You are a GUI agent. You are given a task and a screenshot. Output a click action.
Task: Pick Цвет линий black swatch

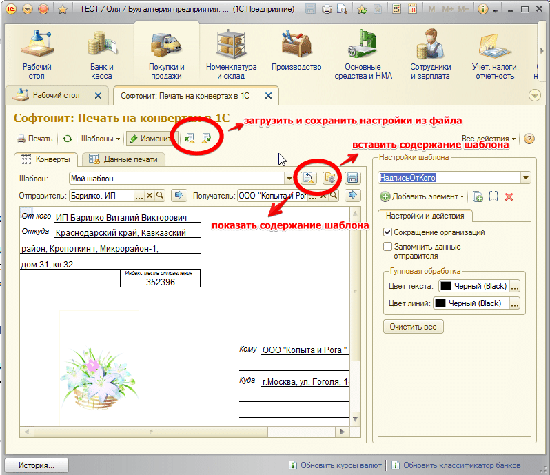440,303
